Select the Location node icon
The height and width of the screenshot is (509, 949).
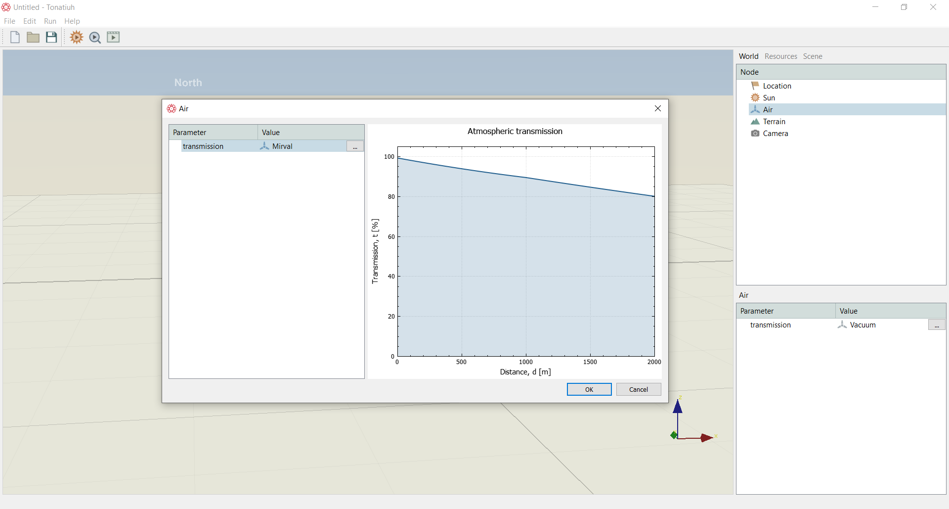click(x=755, y=86)
